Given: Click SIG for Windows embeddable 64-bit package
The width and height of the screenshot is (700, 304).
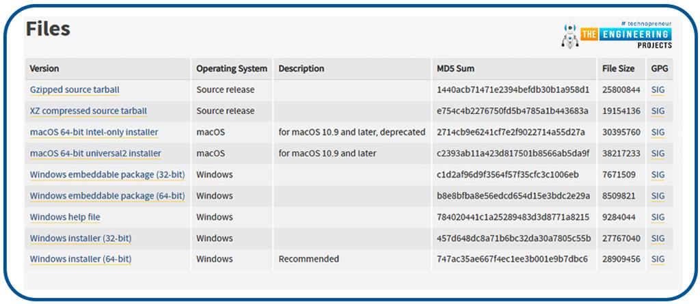Looking at the screenshot, I should pos(658,195).
